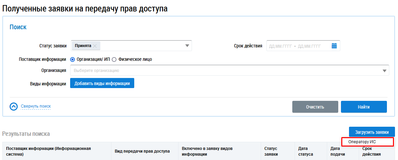The width and height of the screenshot is (398, 160).
Task: Open the "Загрузить заявки" button menu
Action: tap(372, 132)
